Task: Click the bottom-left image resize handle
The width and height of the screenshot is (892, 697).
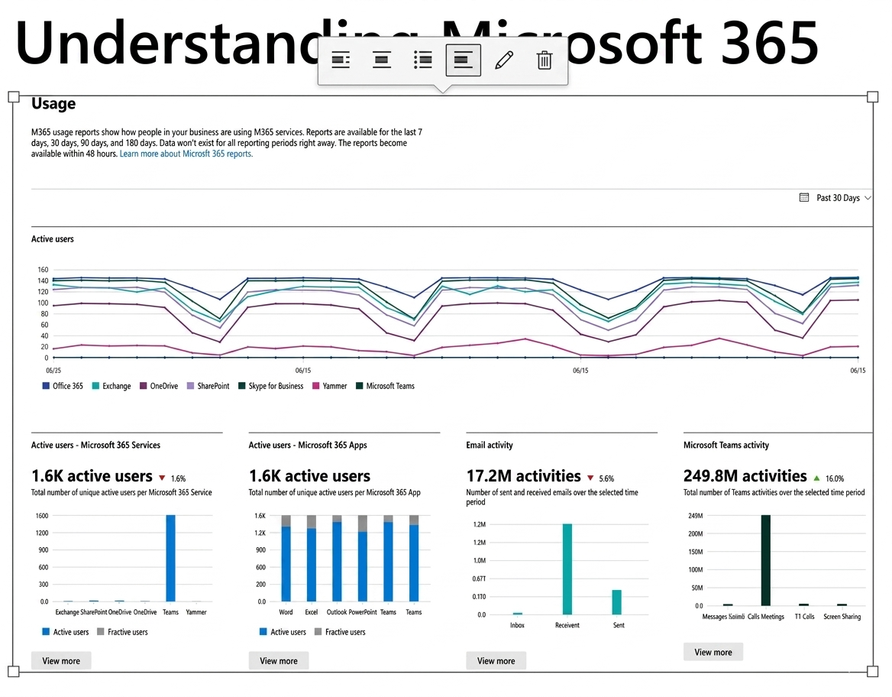Action: [x=14, y=671]
